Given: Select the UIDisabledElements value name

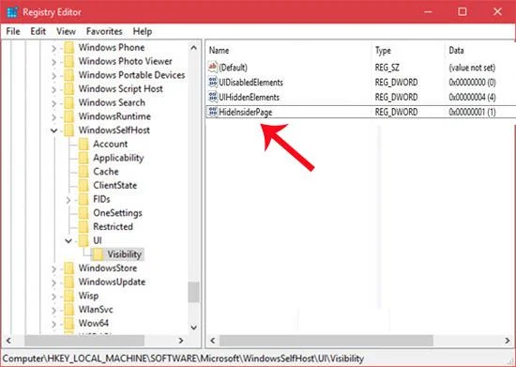Looking at the screenshot, I should click(250, 83).
